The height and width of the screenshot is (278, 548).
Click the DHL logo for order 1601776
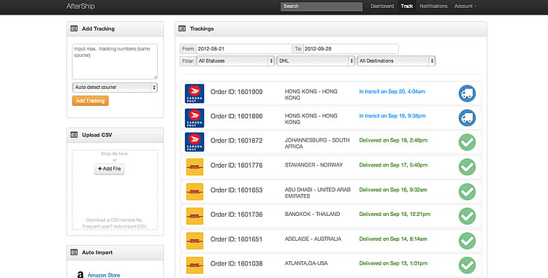194,167
